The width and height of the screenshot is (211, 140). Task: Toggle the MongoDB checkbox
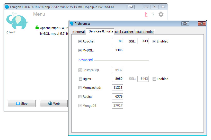tap(80, 106)
